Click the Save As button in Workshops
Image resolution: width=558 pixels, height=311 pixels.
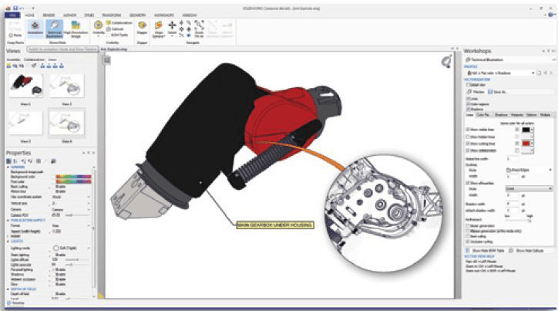pyautogui.click(x=498, y=92)
